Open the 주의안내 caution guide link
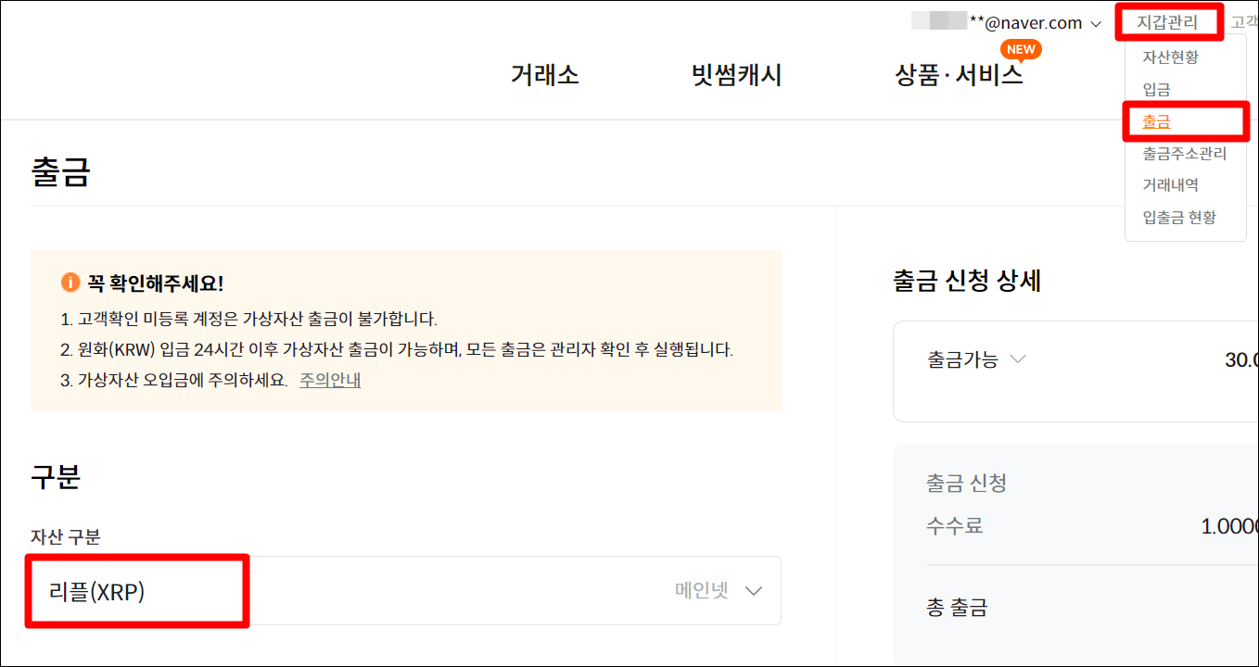The image size is (1259, 667). [329, 378]
